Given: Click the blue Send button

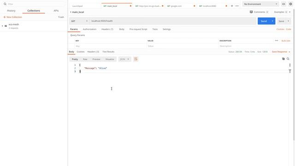Looking at the screenshot, I should click(x=264, y=21).
